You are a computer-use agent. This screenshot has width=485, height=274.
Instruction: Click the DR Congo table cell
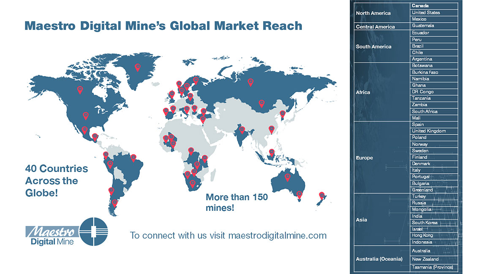434,91
